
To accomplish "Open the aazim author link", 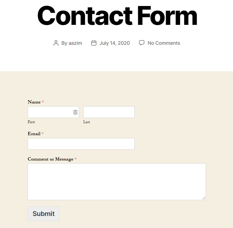I will 75,43.
